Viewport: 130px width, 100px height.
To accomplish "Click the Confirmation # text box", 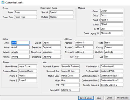I will [112, 66].
